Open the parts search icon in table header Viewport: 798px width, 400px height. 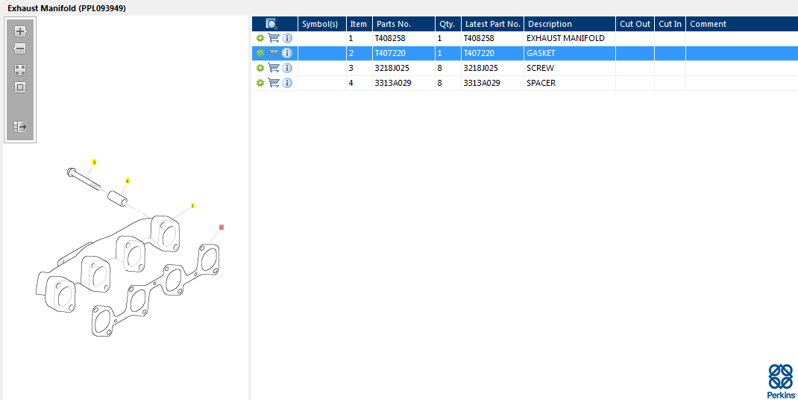click(x=271, y=24)
